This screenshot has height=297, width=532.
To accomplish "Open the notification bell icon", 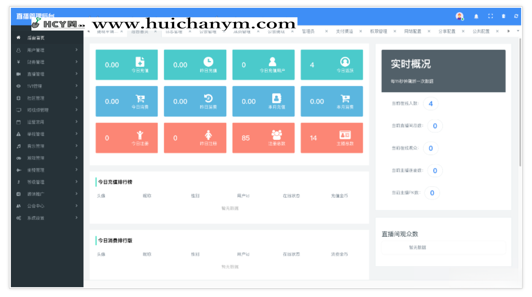I will point(476,16).
